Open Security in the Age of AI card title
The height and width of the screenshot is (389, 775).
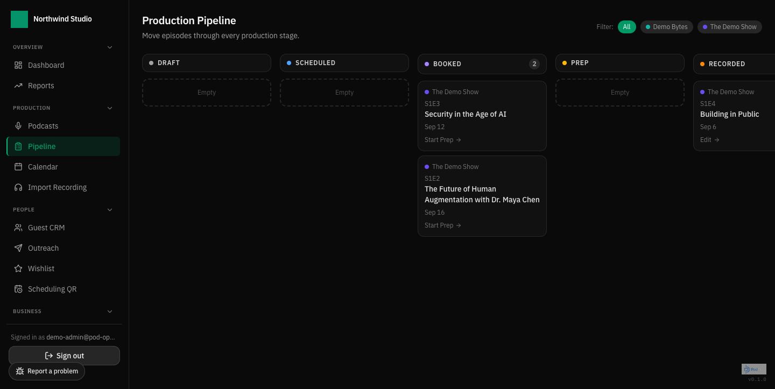point(466,114)
